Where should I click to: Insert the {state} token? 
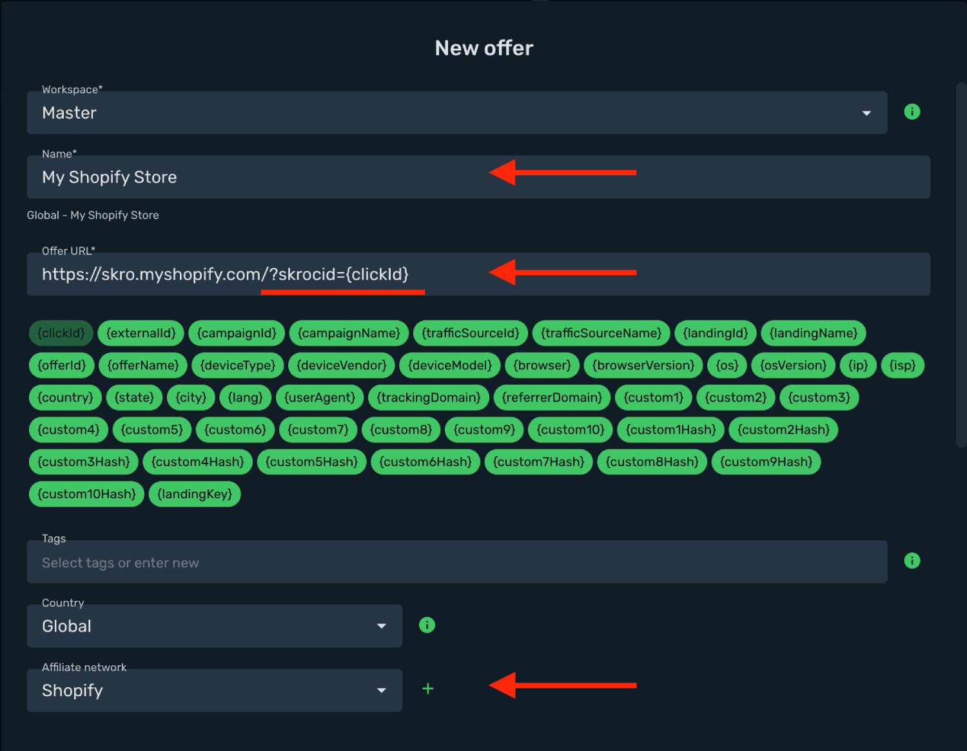tap(134, 398)
